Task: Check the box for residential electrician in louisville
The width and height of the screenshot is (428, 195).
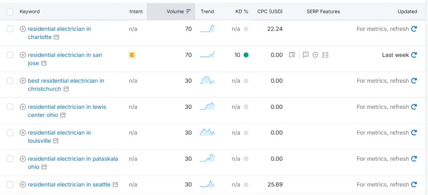Action: tap(10, 133)
